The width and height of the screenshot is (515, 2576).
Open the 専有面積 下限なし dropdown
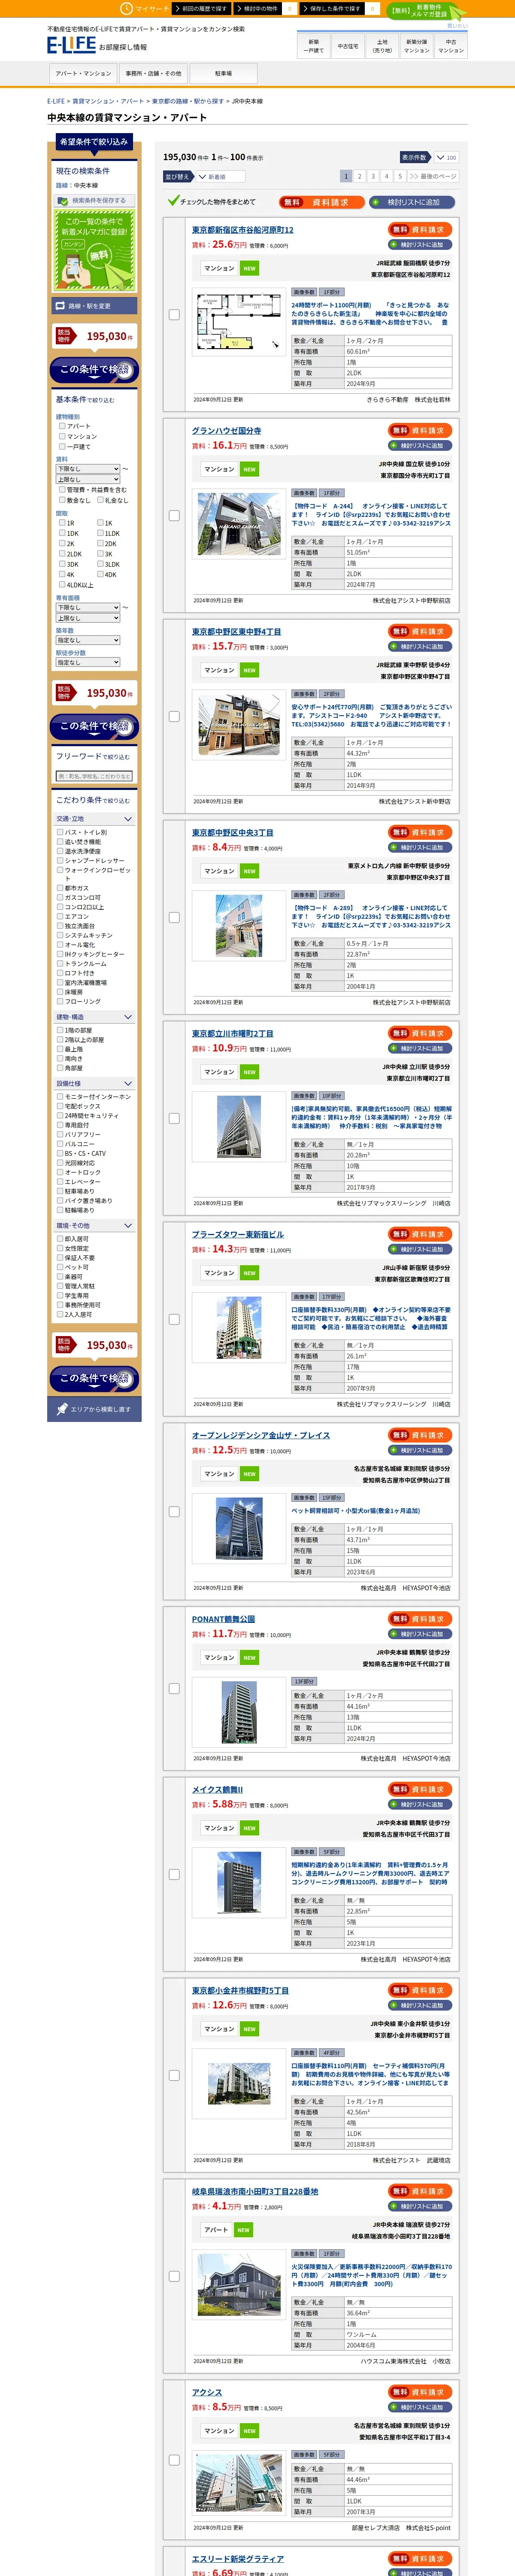[x=88, y=607]
